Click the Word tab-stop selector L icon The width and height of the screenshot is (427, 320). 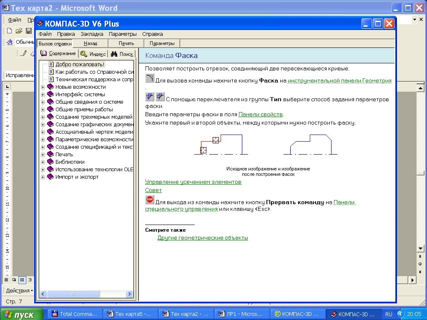pyautogui.click(x=7, y=87)
